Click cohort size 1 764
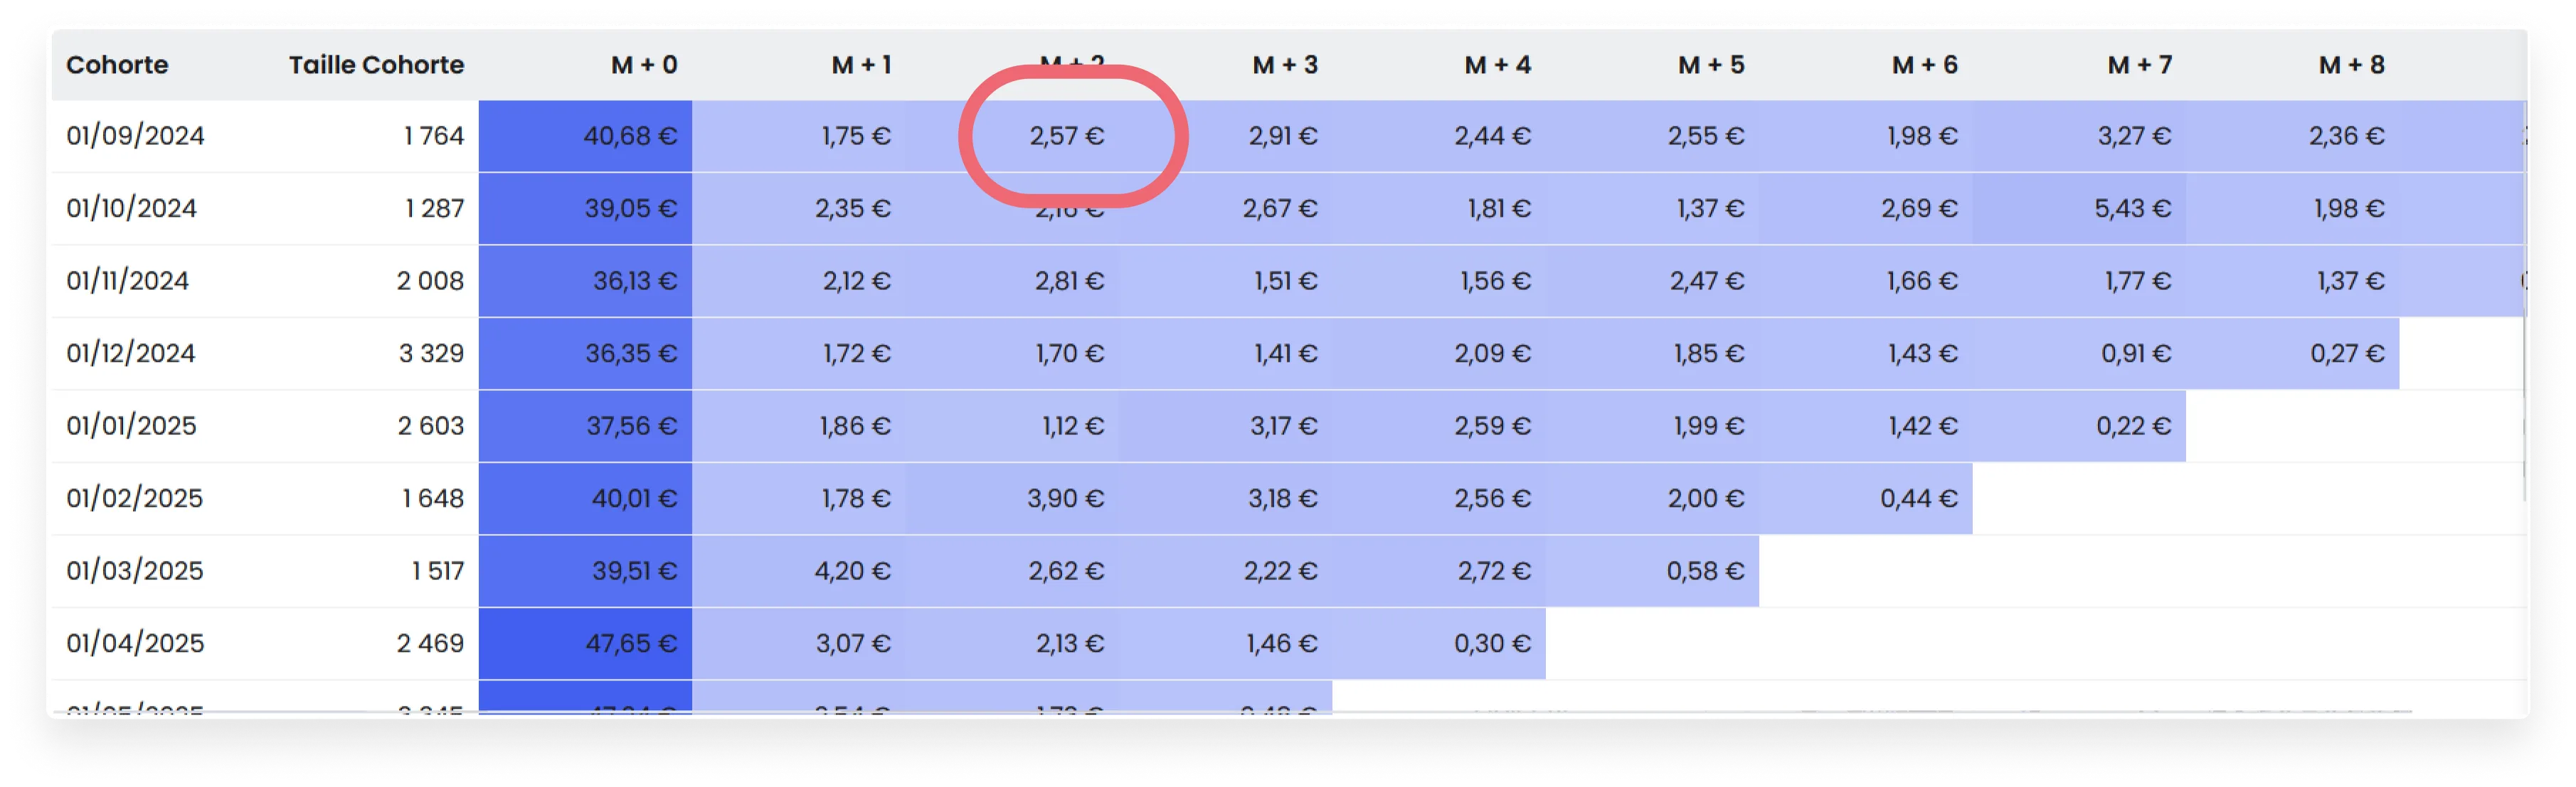The width and height of the screenshot is (2576, 787). coord(434,136)
